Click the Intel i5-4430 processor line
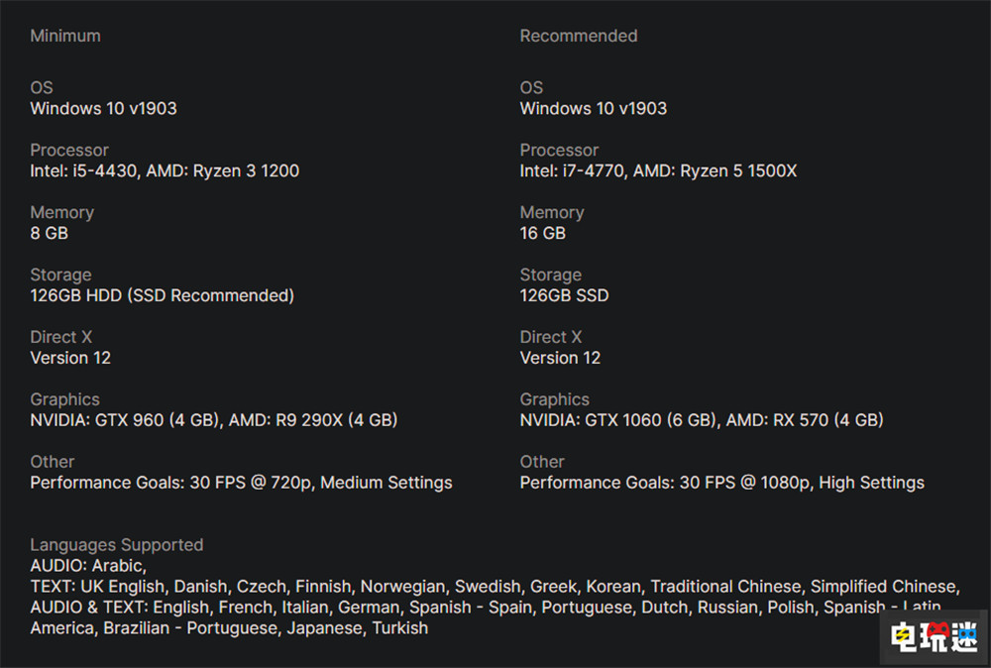This screenshot has height=668, width=991. [165, 170]
